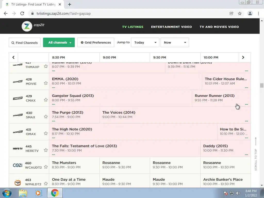Screen dimensions: 264x198
Task: Click the Cinemax channel logo
Action: click(18, 98)
